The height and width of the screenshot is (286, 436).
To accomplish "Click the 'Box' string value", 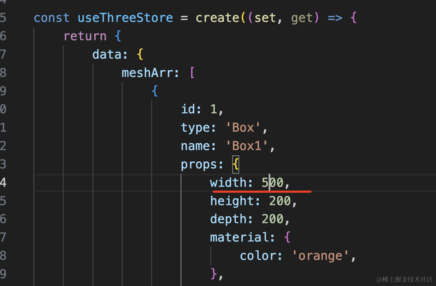I will coord(243,127).
